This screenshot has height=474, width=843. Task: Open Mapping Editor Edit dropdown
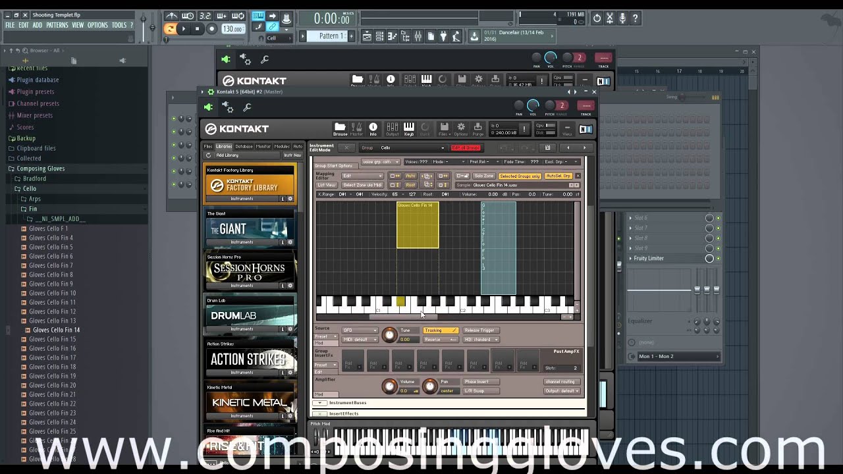pos(362,176)
